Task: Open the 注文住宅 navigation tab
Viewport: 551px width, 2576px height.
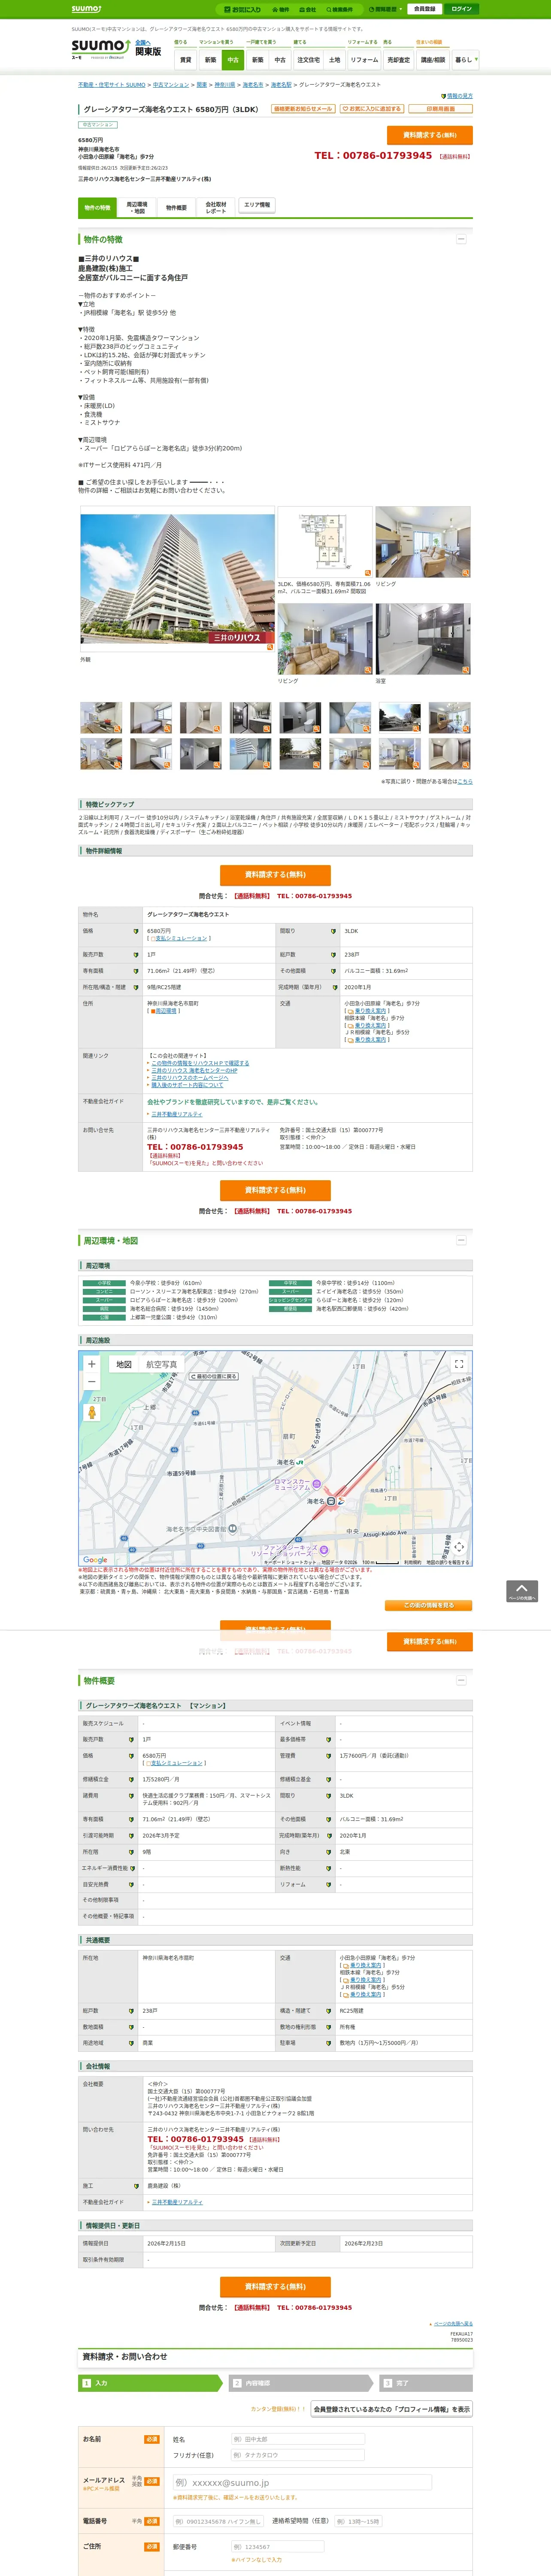Action: [x=308, y=60]
